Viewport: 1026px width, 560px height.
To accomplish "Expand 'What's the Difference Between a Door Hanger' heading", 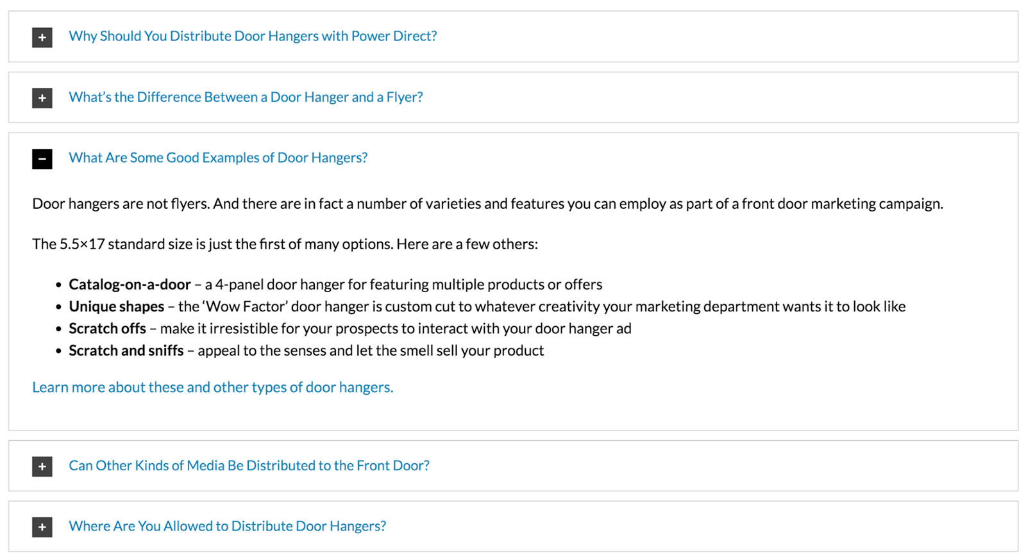I will 246,97.
